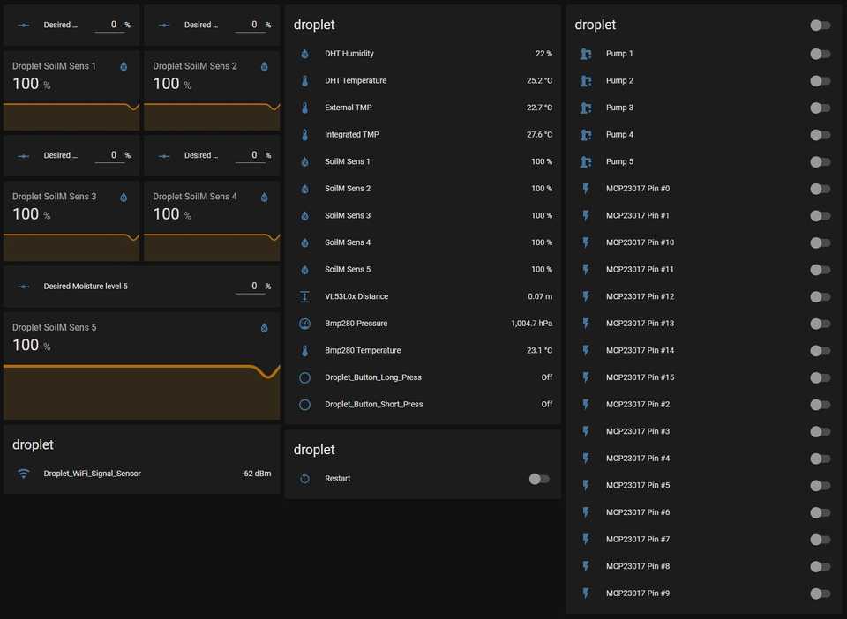Screen dimensions: 847x619
Task: Select the External TMP thermometer icon
Action: point(304,108)
